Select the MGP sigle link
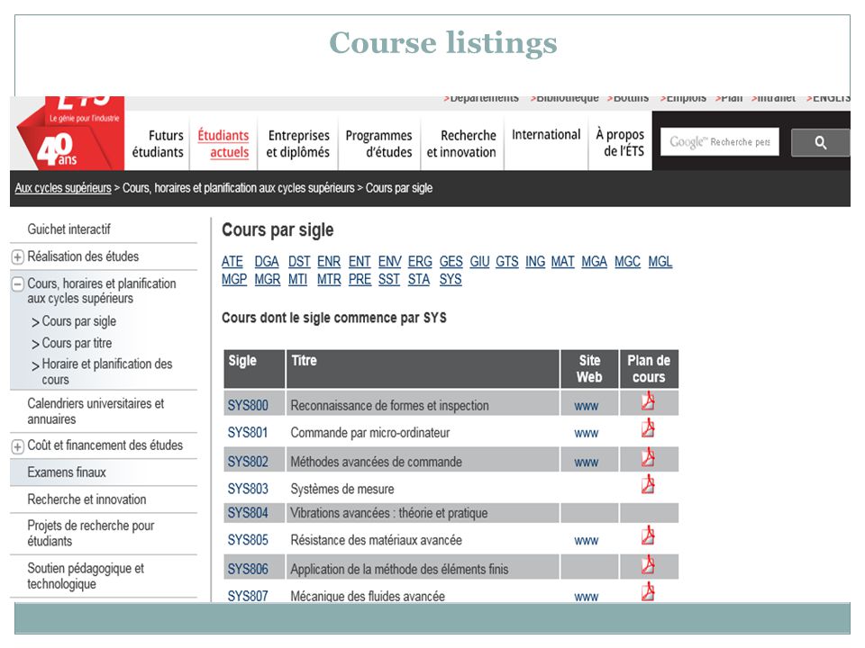This screenshot has width=865, height=648. click(x=234, y=279)
